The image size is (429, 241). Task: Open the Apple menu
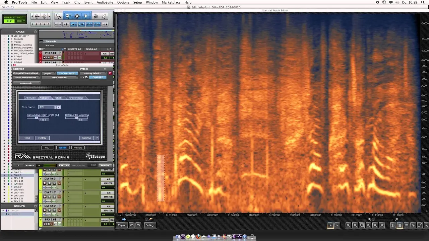pyautogui.click(x=6, y=2)
